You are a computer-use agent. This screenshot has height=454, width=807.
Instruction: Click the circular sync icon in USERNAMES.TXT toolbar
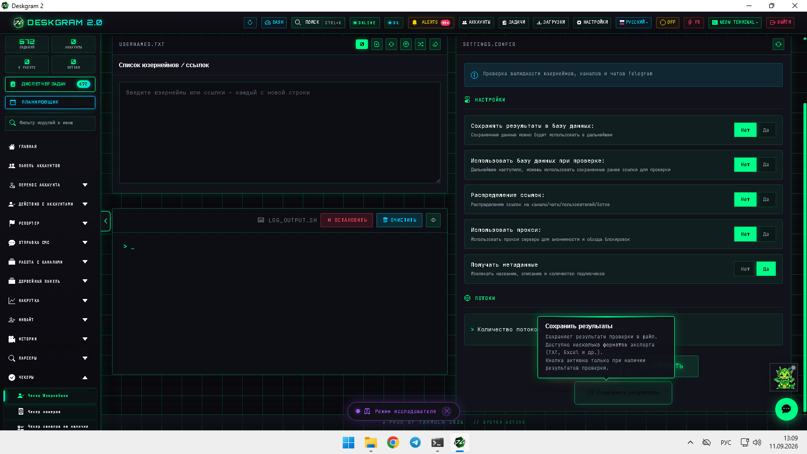(391, 44)
